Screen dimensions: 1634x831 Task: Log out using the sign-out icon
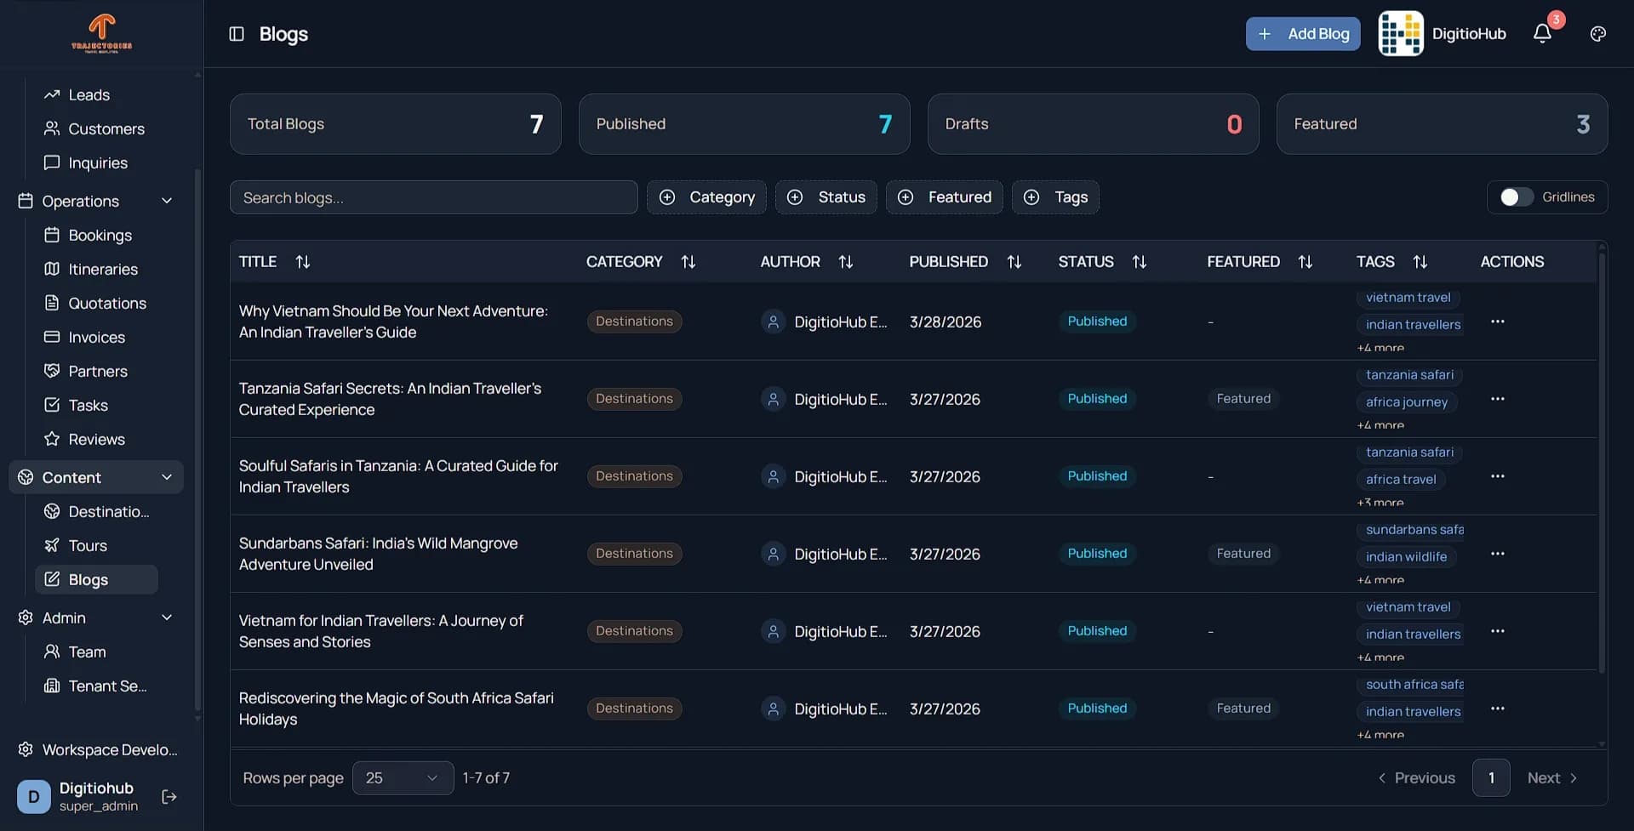[169, 797]
